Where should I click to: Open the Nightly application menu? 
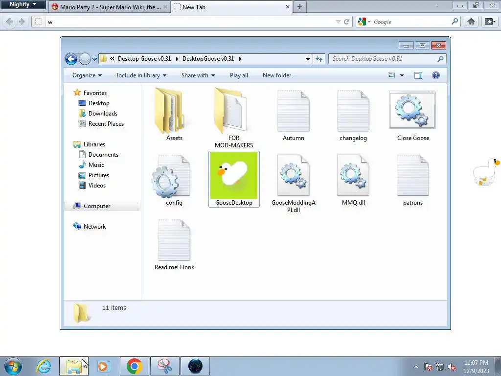tap(23, 4)
